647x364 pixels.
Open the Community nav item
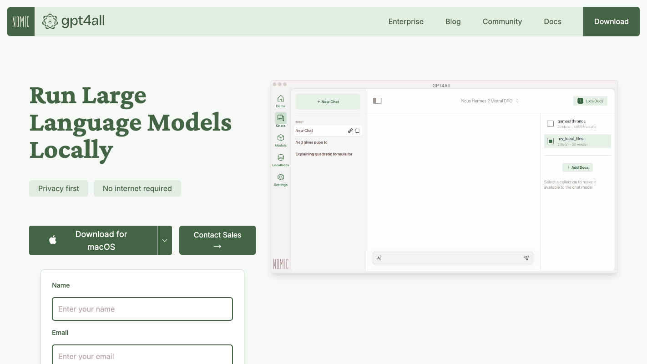click(502, 21)
